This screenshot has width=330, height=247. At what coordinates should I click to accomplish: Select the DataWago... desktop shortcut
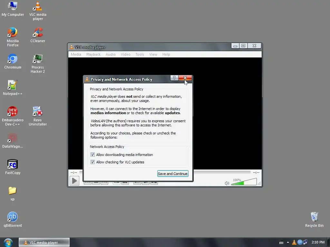[x=13, y=141]
